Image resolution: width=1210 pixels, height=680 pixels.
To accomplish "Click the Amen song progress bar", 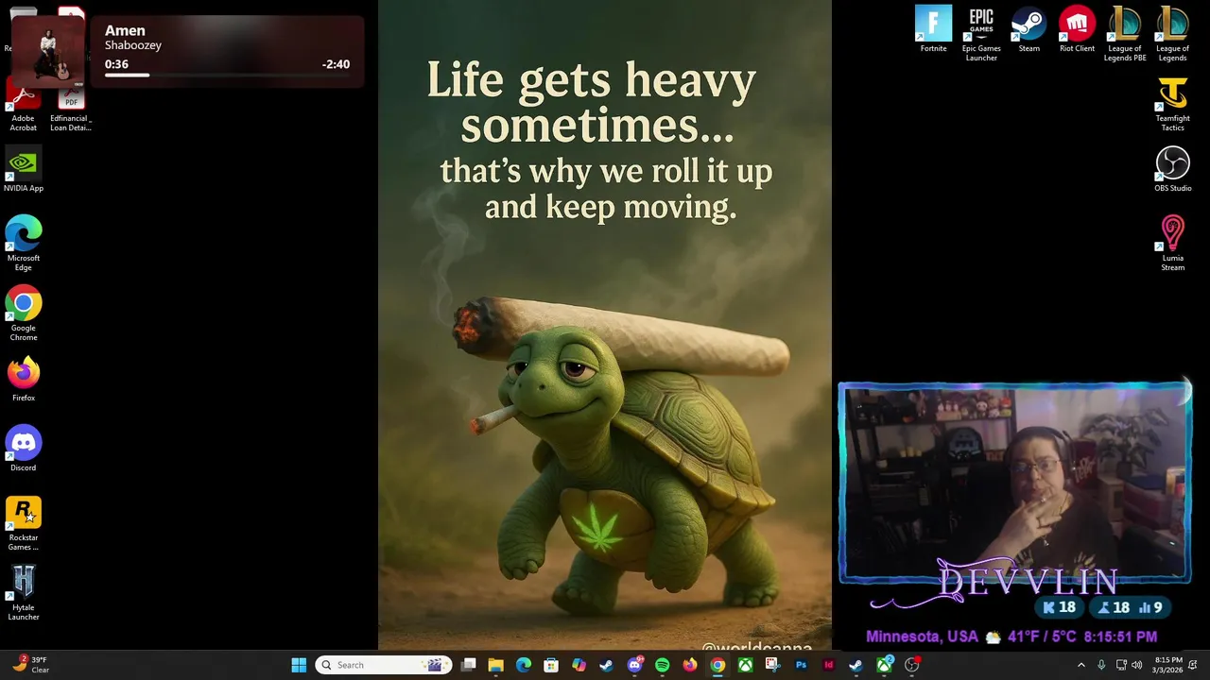I will click(x=227, y=75).
